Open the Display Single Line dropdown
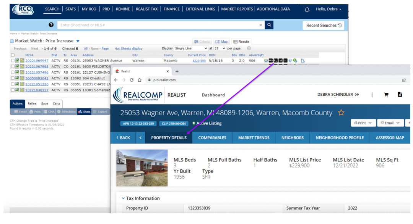Viewport: 413px width, 224px height. point(191,48)
